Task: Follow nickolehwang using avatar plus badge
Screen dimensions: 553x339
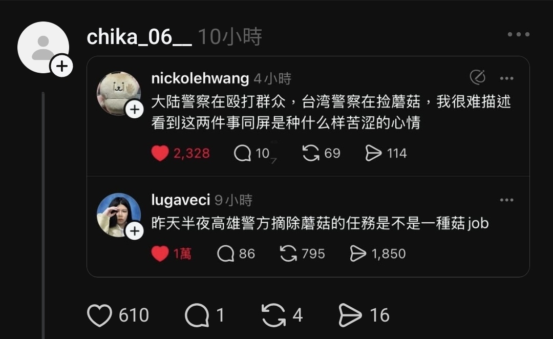Action: 134,110
